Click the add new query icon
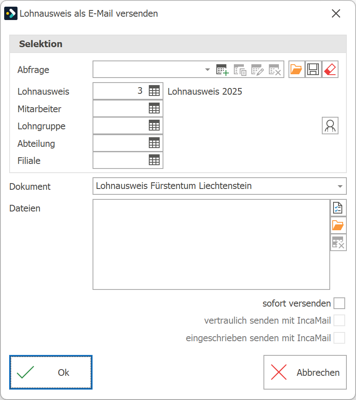The image size is (356, 400). point(222,70)
